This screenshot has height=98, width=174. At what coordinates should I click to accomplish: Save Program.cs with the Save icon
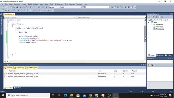14,7
